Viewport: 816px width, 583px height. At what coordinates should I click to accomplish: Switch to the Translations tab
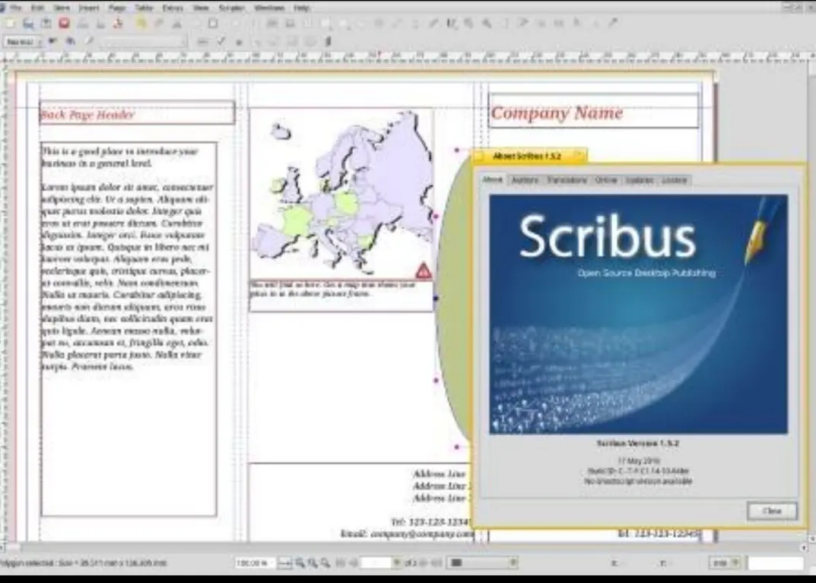pyautogui.click(x=567, y=180)
